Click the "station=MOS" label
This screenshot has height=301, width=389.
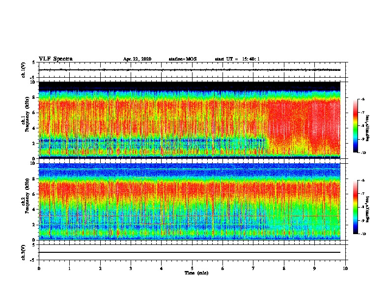point(183,59)
